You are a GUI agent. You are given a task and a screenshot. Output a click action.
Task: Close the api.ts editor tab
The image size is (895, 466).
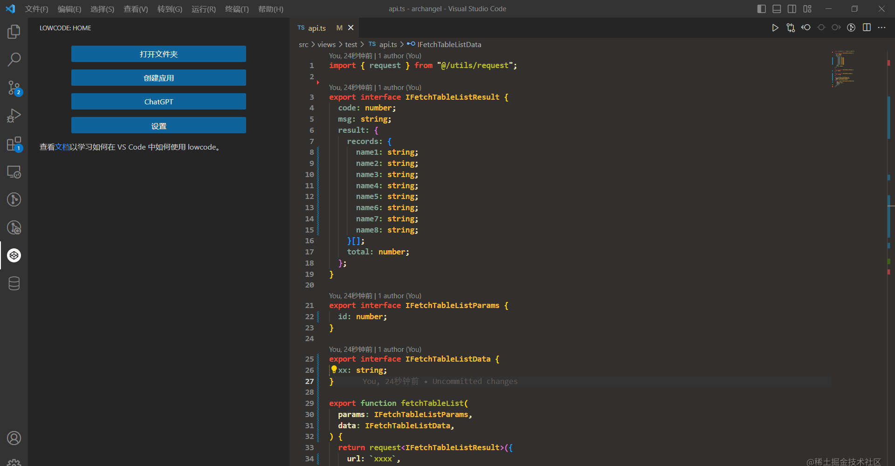[x=351, y=28]
